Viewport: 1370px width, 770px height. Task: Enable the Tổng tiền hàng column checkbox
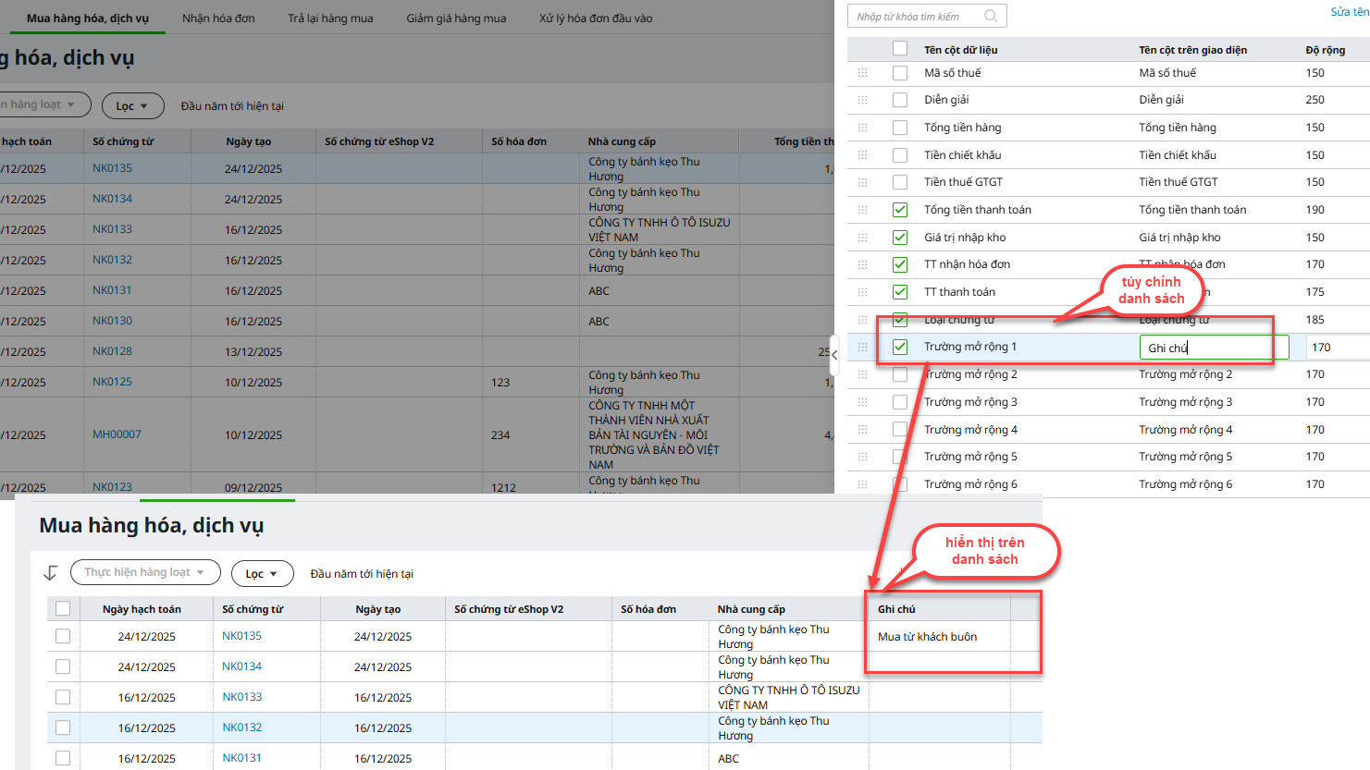click(900, 128)
